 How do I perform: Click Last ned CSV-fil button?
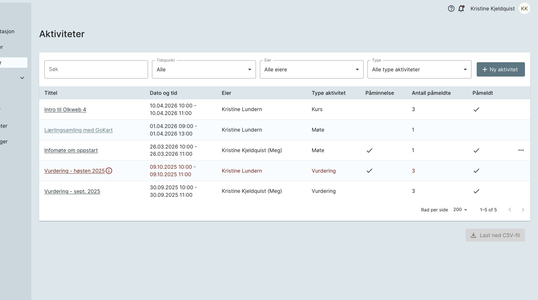[x=495, y=235]
